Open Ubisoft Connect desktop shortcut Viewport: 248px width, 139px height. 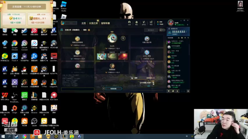(24, 45)
